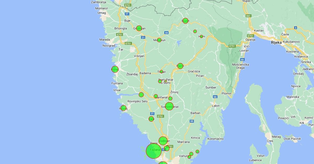Click the Brtonigla label

[x=121, y=28]
